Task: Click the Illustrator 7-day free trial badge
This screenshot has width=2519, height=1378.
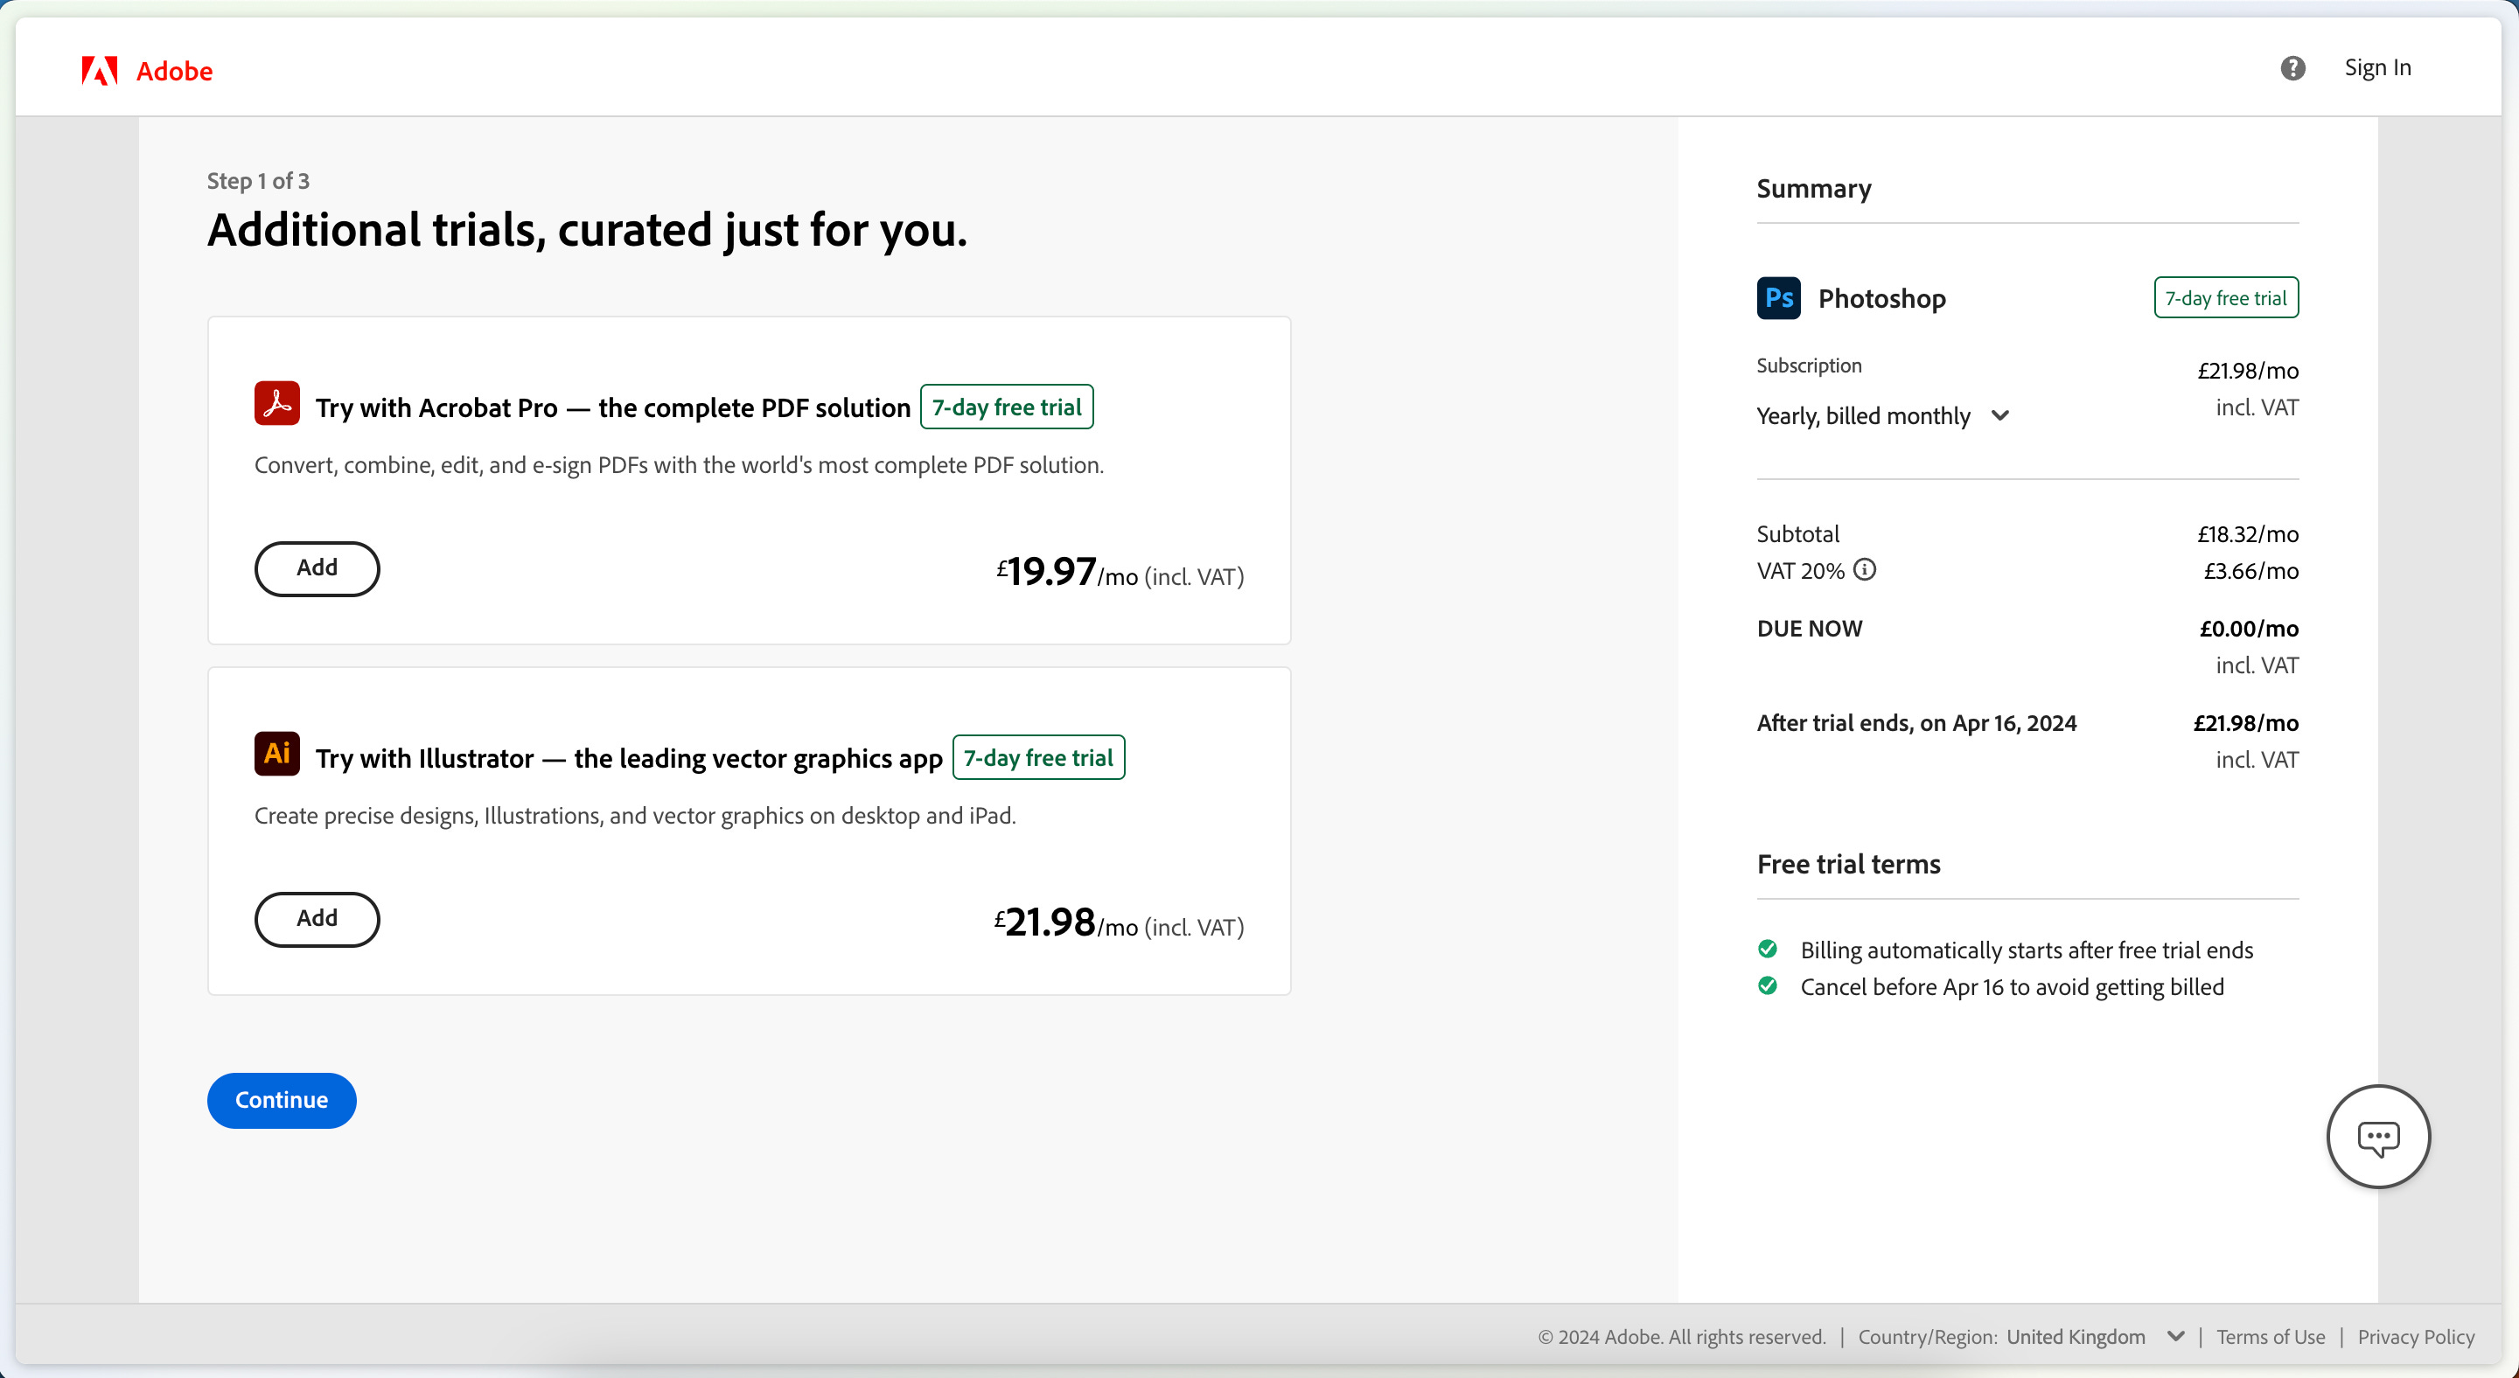Action: coord(1038,757)
